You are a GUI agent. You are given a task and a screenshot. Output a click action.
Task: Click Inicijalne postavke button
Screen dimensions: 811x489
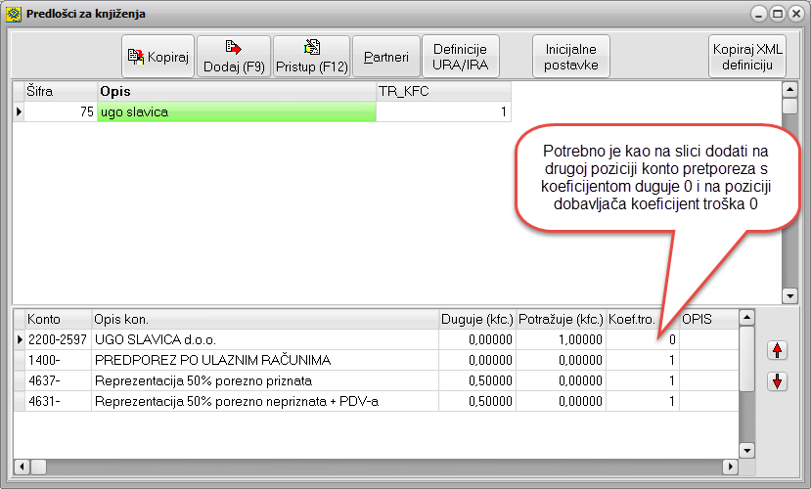571,58
